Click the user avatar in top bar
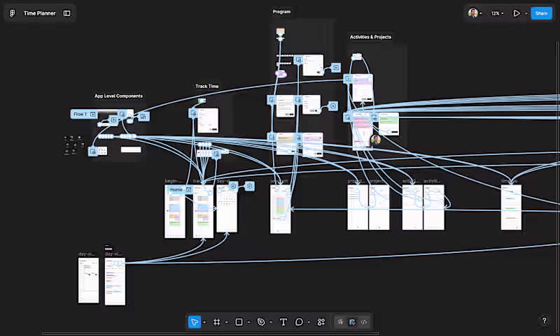 [x=473, y=13]
